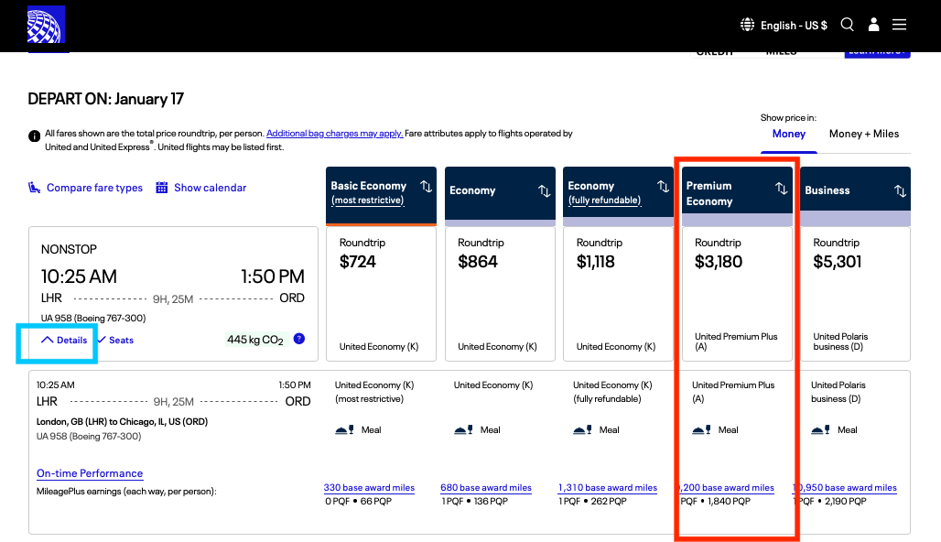Open the hamburger menu icon
The width and height of the screenshot is (941, 542).
[900, 25]
